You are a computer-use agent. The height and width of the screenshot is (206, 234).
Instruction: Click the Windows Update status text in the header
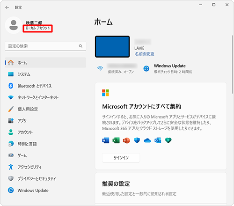tap(173, 68)
